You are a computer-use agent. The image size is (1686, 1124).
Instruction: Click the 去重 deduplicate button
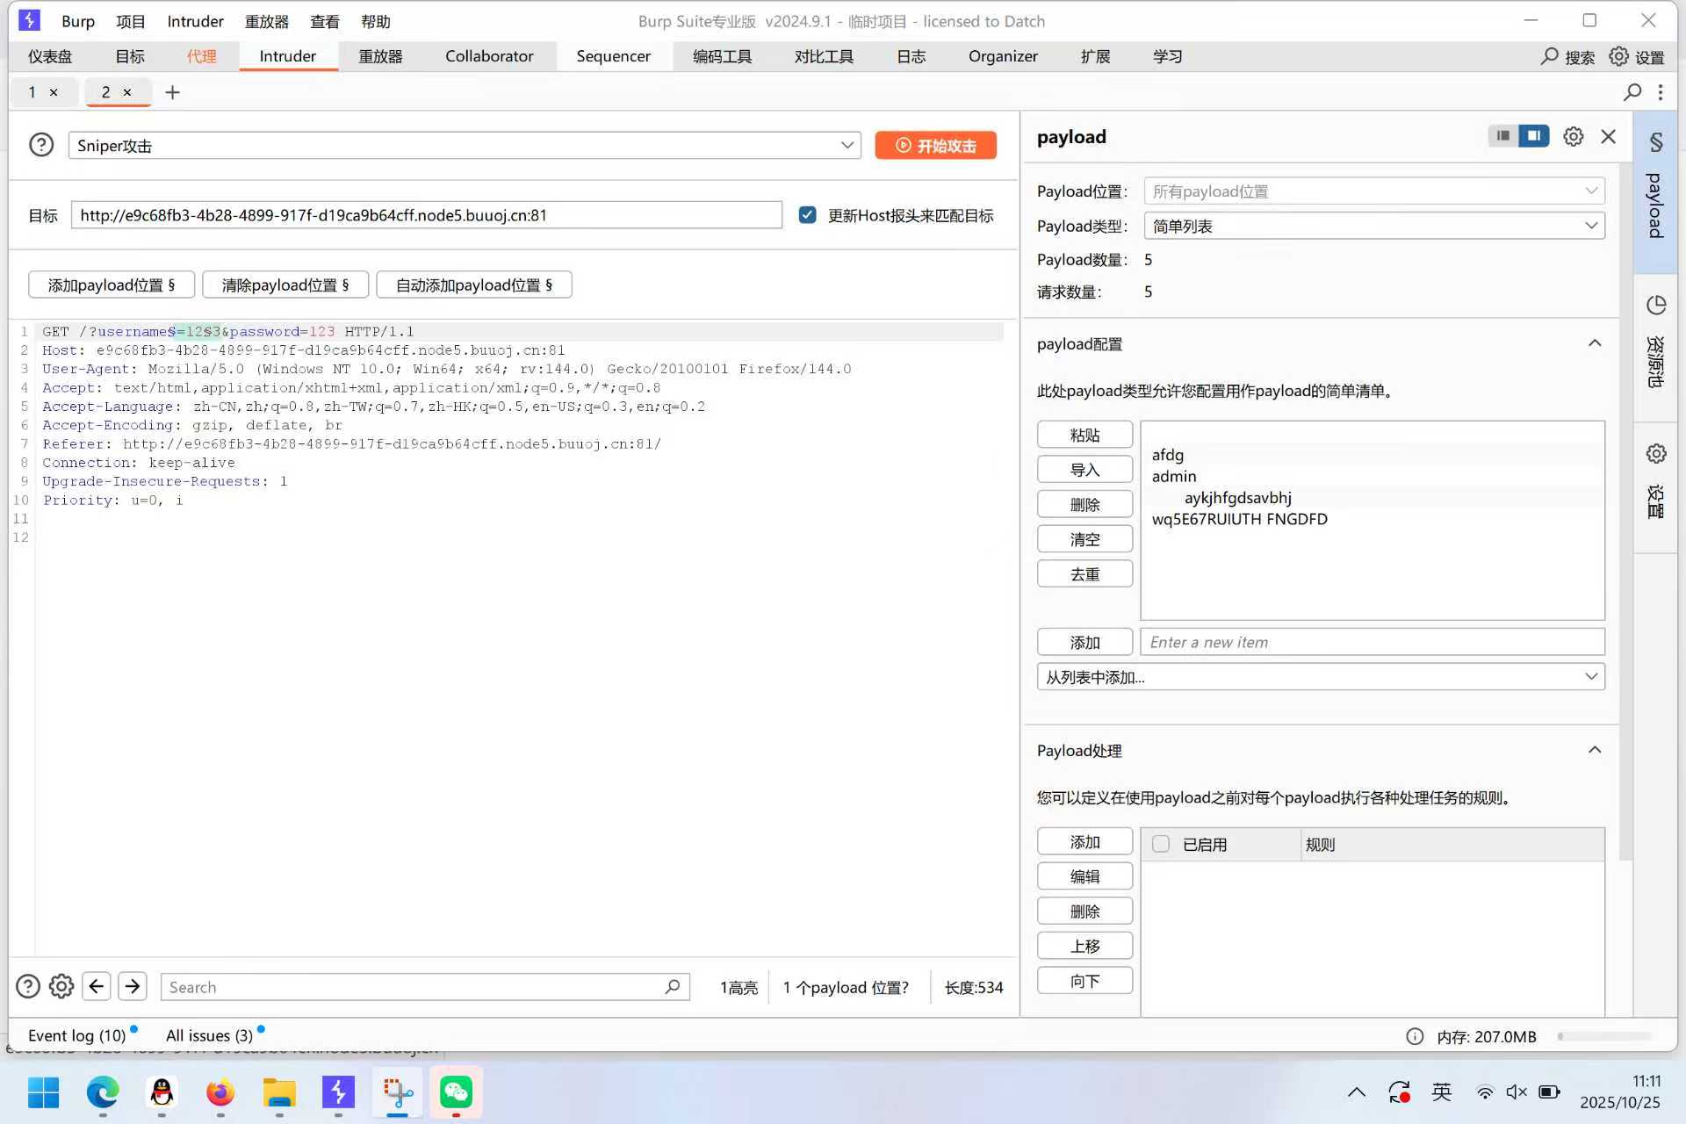[x=1084, y=574]
